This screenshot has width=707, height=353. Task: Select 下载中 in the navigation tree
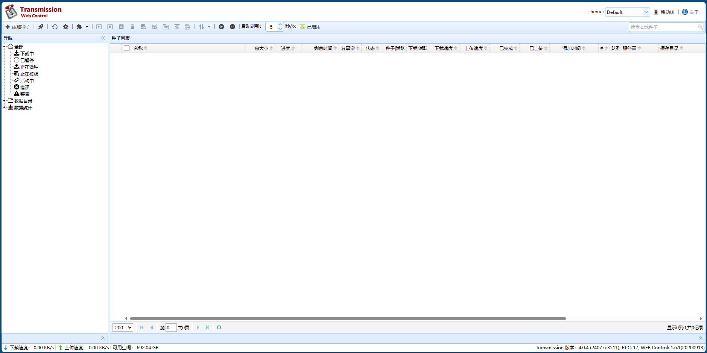[27, 53]
